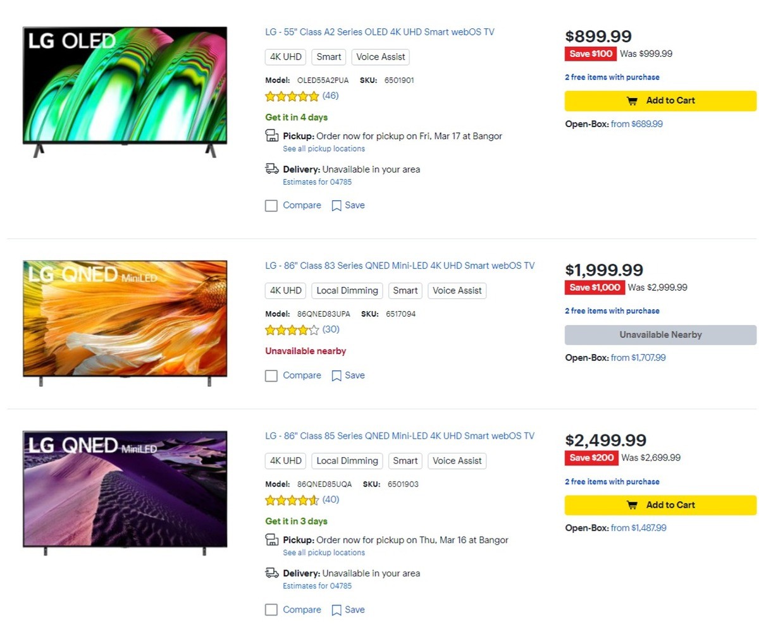Click the cart icon on A2 OLED Add to Cart
Image resolution: width=759 pixels, height=629 pixels.
tap(631, 100)
